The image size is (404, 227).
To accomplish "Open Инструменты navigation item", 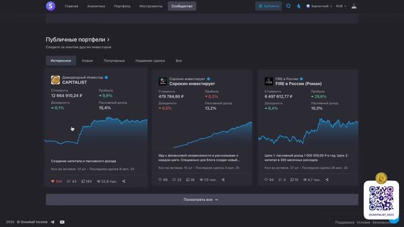I will 151,6.
